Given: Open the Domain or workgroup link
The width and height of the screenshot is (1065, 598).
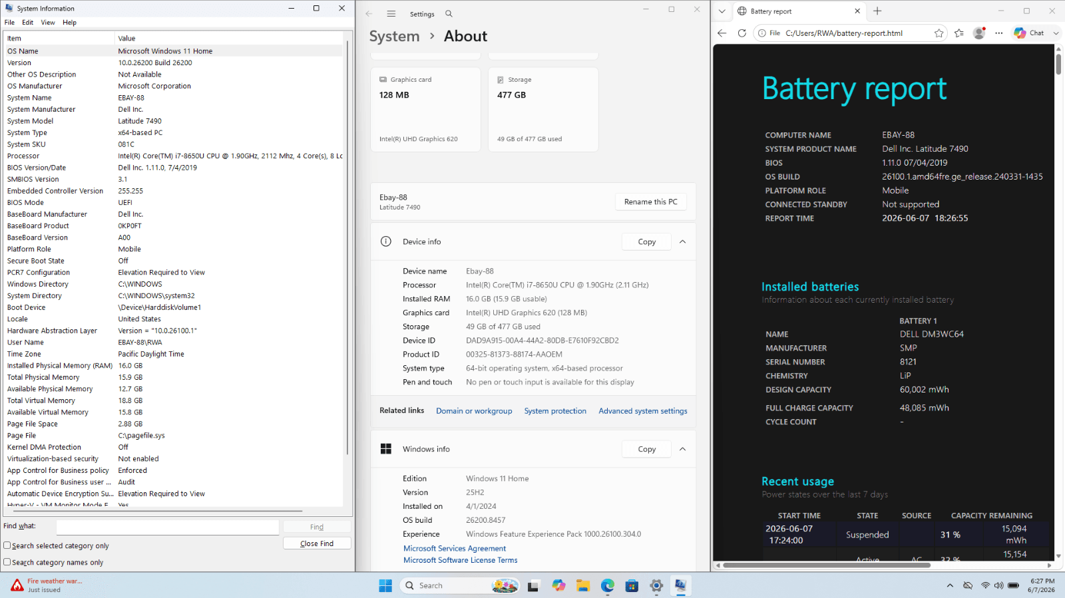Looking at the screenshot, I should click(474, 411).
